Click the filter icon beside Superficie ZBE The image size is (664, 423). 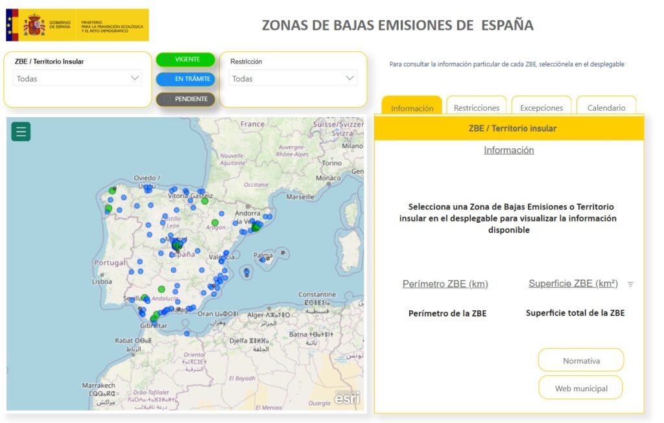[630, 284]
